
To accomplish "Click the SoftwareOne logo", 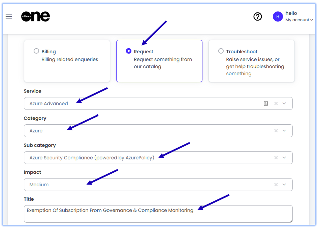I will (36, 17).
